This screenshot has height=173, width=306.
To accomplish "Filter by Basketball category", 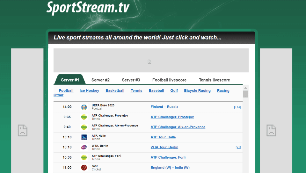I will tap(115, 90).
